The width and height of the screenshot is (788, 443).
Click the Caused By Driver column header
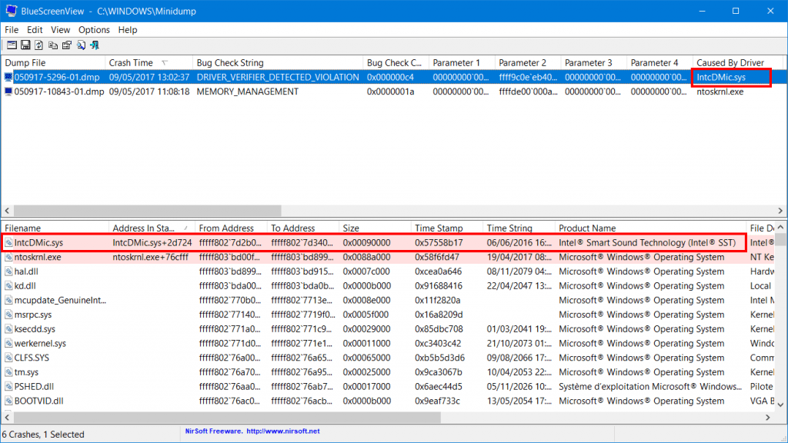click(x=737, y=63)
